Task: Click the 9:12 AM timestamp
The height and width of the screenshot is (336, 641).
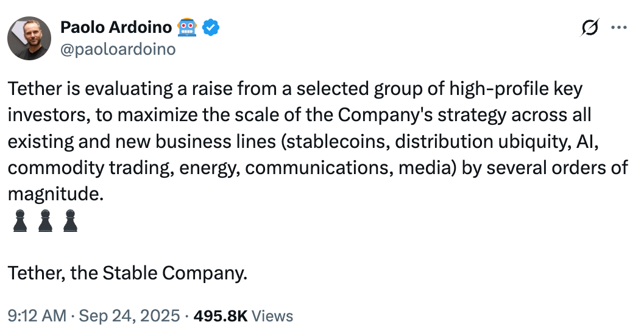Action: pyautogui.click(x=37, y=316)
